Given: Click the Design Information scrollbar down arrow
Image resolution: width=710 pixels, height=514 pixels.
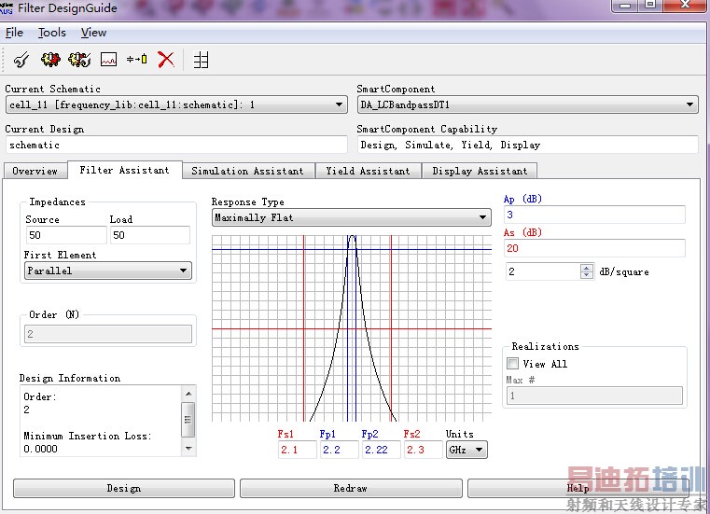Looking at the screenshot, I should [188, 449].
